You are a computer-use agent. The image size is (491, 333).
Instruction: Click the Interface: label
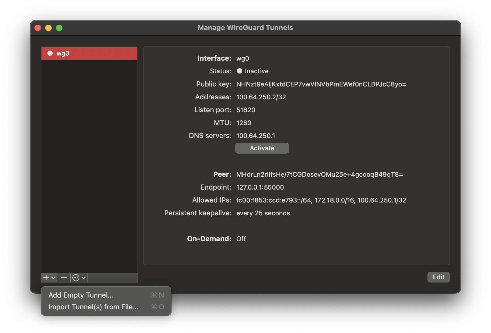coord(214,58)
